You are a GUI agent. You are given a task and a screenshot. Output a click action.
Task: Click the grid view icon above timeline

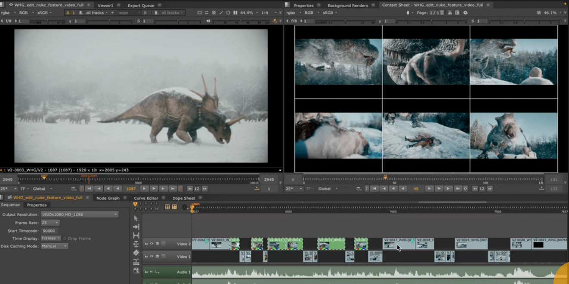click(167, 207)
